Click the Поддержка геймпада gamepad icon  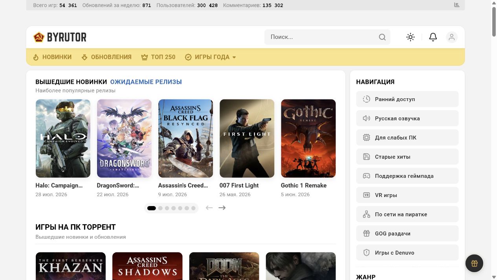click(x=367, y=176)
